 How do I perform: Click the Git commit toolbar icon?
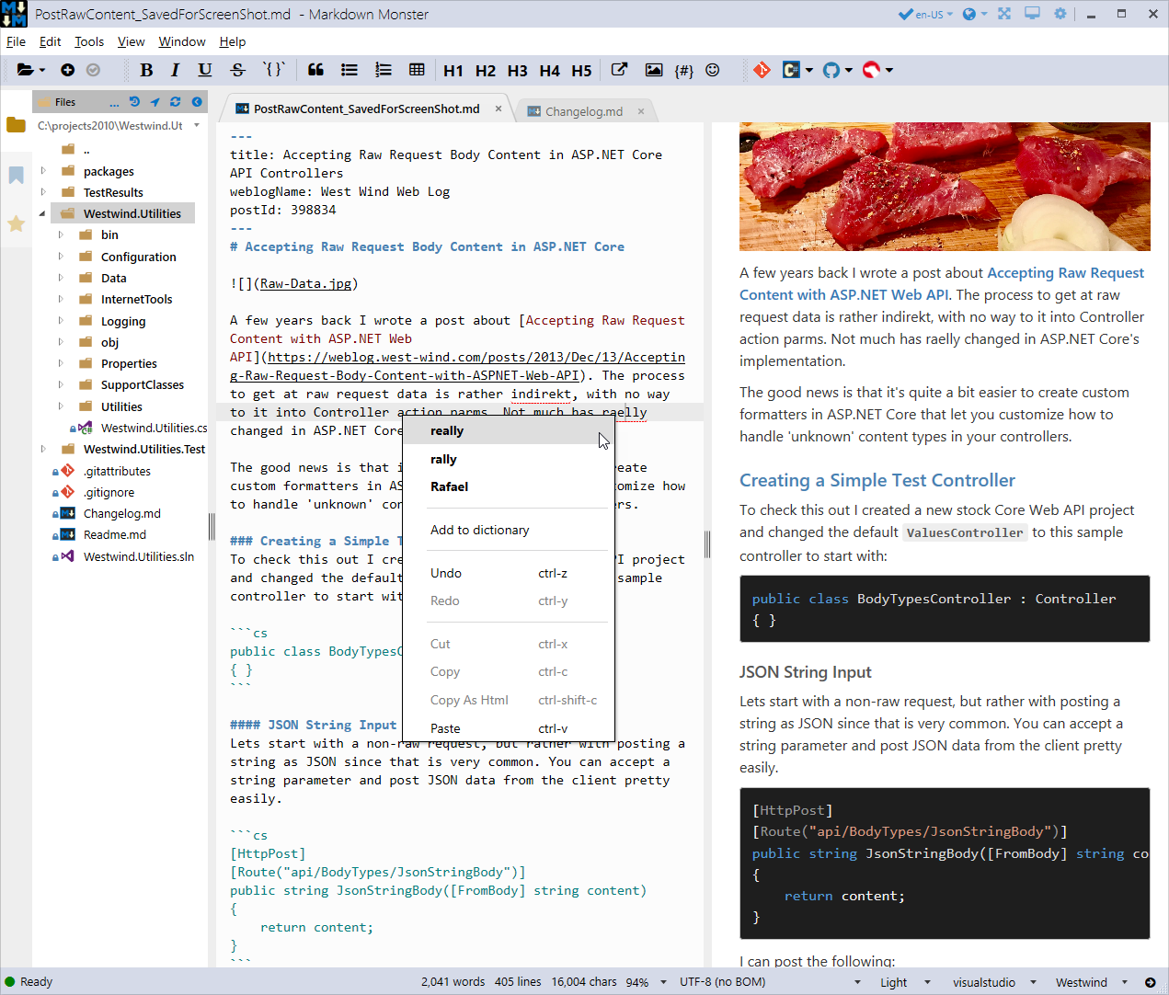click(x=762, y=70)
